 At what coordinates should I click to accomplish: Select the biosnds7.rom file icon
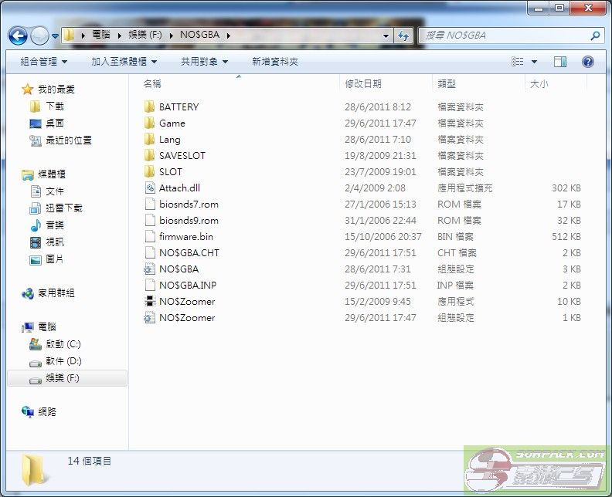pyautogui.click(x=150, y=204)
